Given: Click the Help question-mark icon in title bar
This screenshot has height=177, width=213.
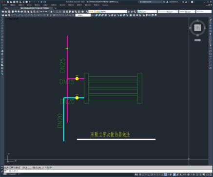Looking at the screenshot, I should tap(192, 2).
